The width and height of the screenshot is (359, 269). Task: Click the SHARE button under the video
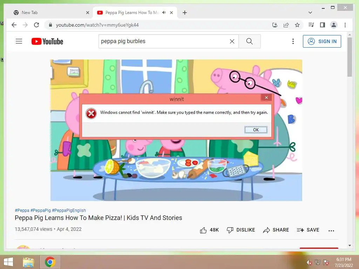click(x=276, y=230)
